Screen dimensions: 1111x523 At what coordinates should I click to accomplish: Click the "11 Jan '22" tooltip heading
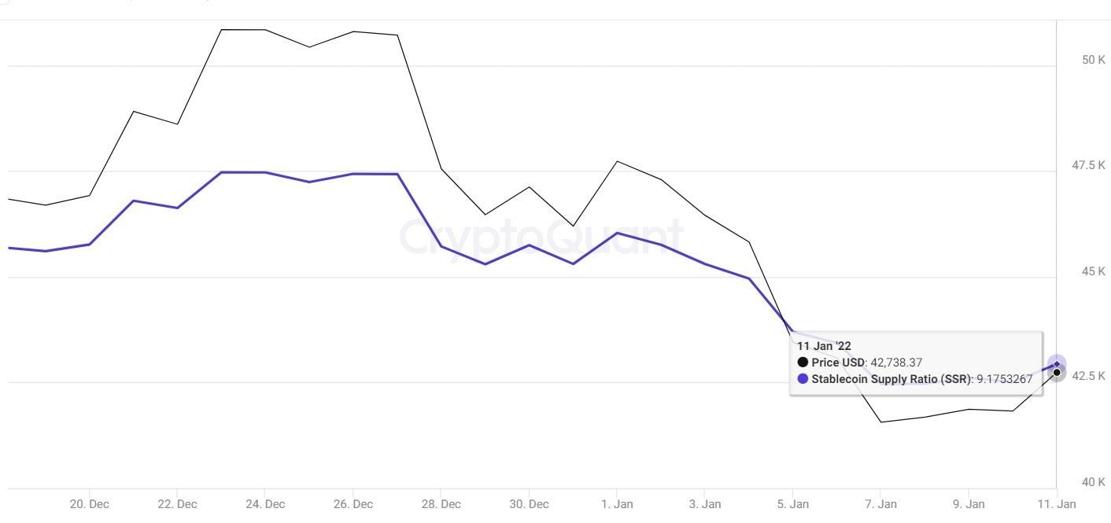point(824,346)
